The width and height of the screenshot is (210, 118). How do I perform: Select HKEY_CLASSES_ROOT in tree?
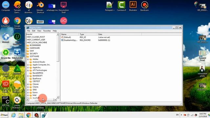pos(36,37)
